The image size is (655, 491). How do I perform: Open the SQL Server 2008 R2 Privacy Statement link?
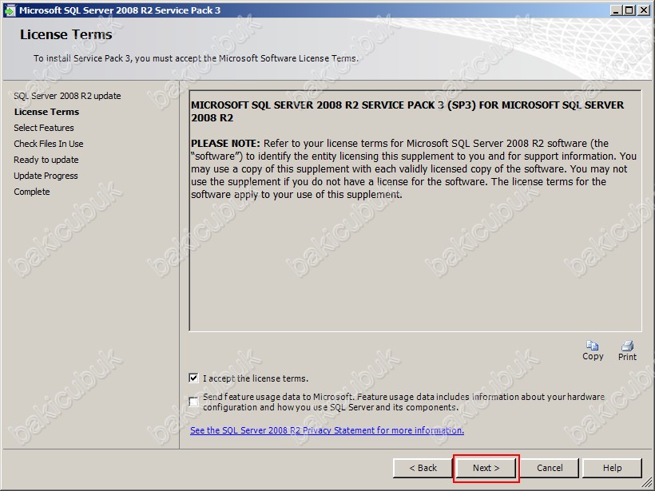327,430
